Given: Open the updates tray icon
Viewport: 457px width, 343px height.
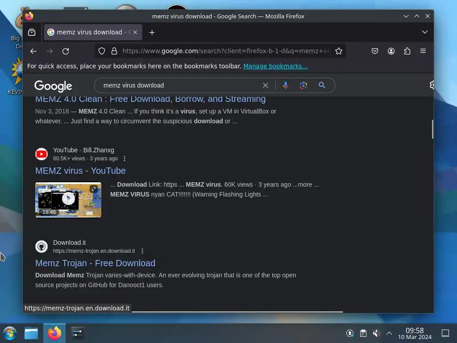Looking at the screenshot, I should (350, 333).
